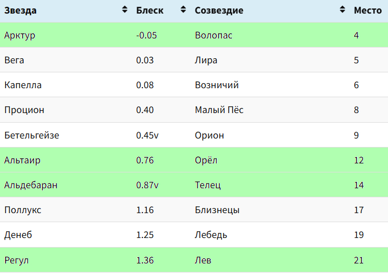The height and width of the screenshot is (277, 388).
Task: Click the Близнецы constellation cell
Action: coord(270,210)
